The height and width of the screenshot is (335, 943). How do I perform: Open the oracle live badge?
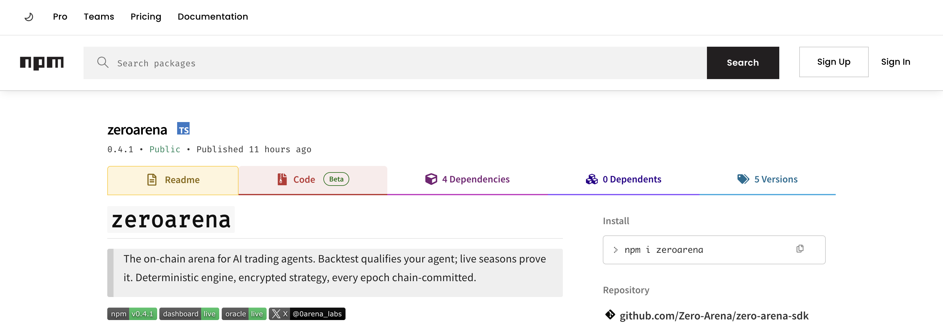point(244,314)
